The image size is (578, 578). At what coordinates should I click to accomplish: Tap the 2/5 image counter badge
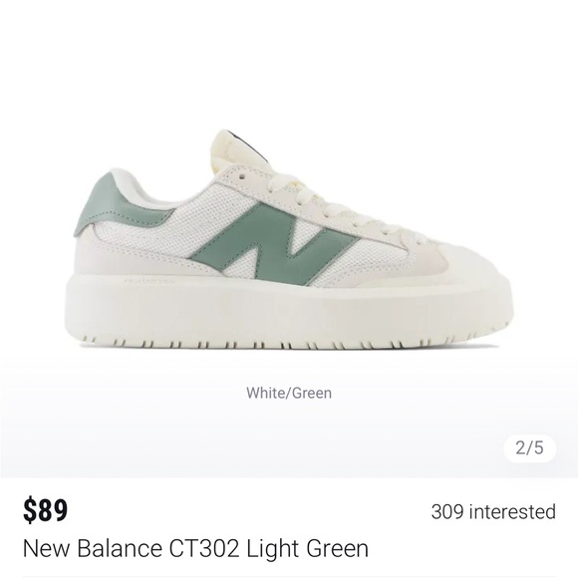pos(529,448)
